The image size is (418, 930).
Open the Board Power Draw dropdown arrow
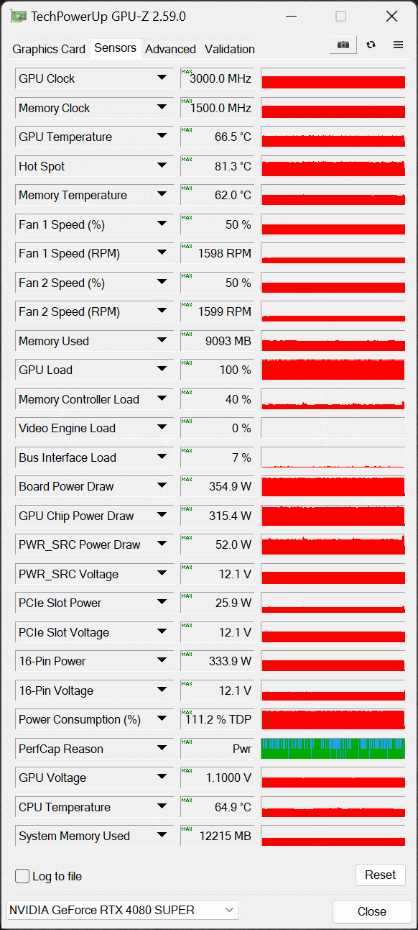coord(162,486)
